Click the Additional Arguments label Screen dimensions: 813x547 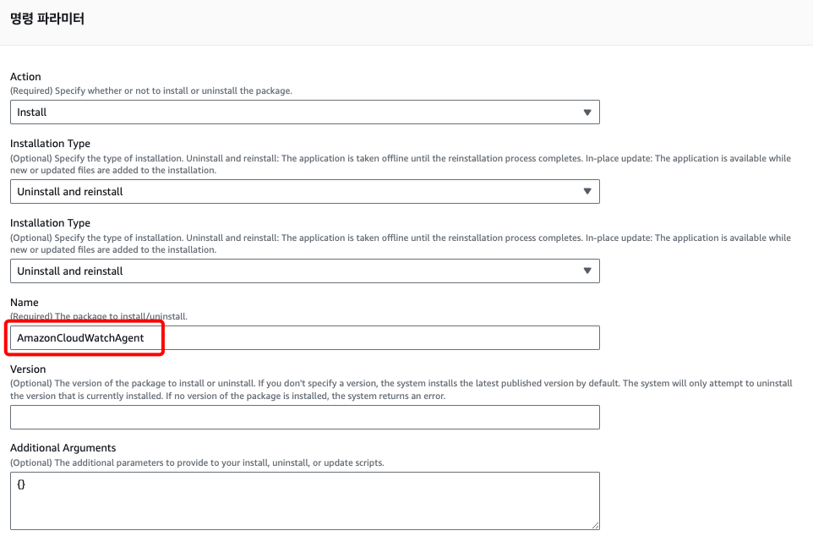[63, 448]
